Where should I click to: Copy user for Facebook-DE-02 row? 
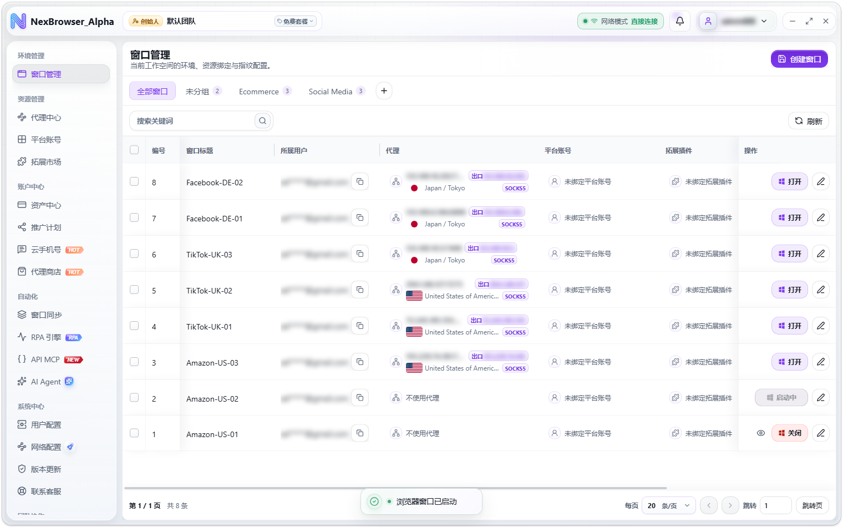click(360, 181)
